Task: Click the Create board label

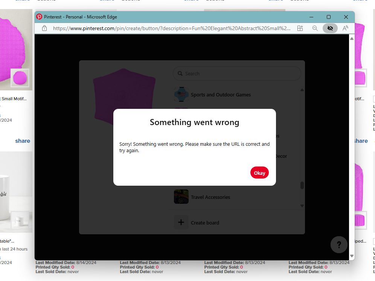Action: [x=205, y=223]
